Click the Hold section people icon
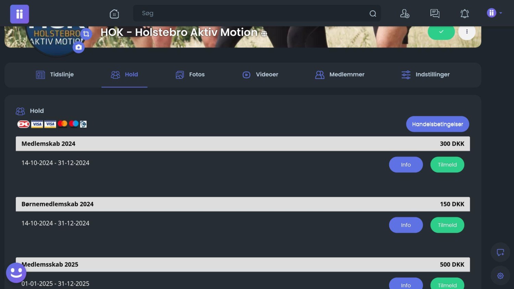514x289 pixels. coord(20,111)
